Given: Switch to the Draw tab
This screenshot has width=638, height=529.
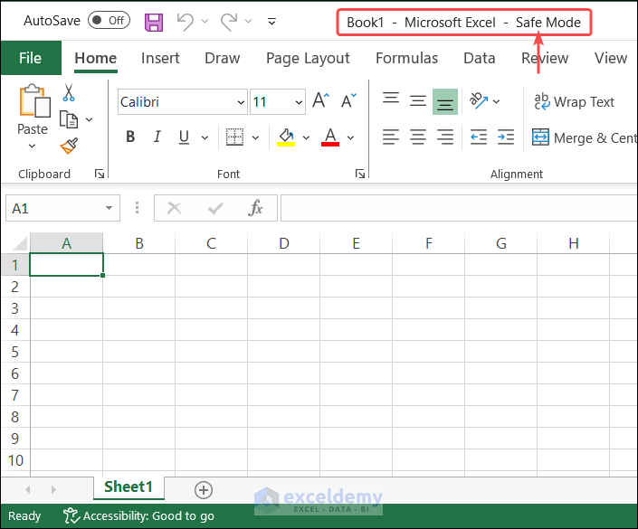Looking at the screenshot, I should (222, 58).
